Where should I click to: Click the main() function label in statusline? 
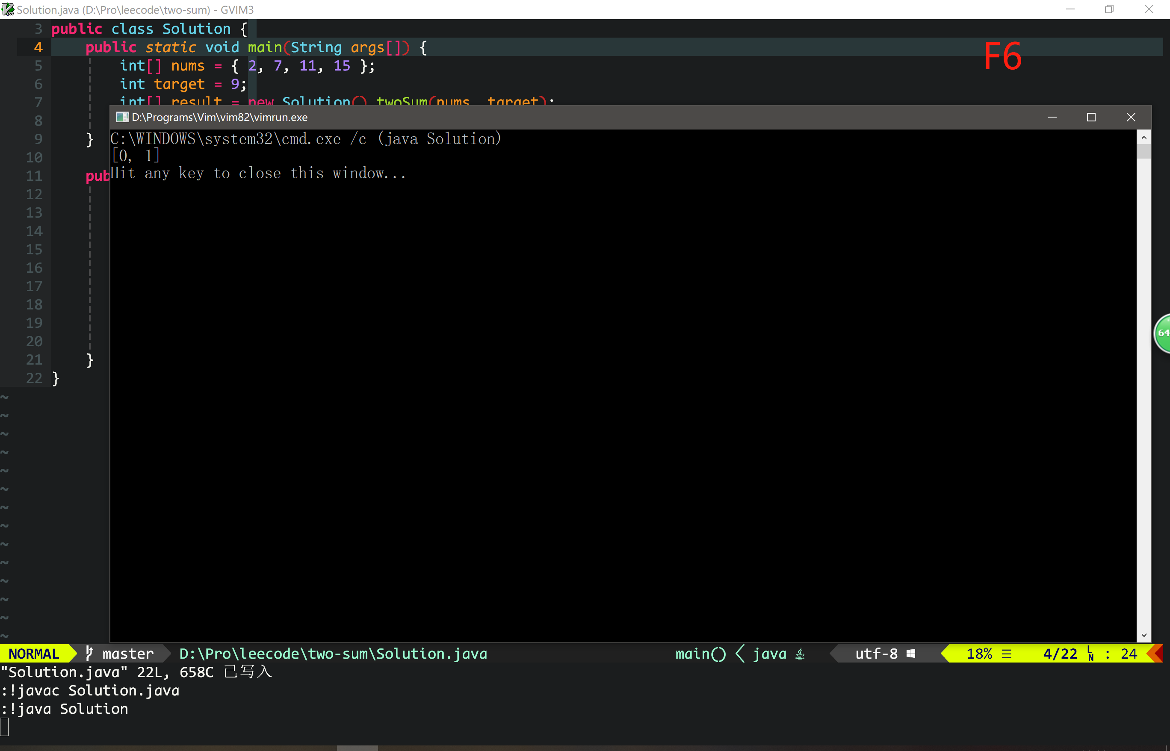700,654
